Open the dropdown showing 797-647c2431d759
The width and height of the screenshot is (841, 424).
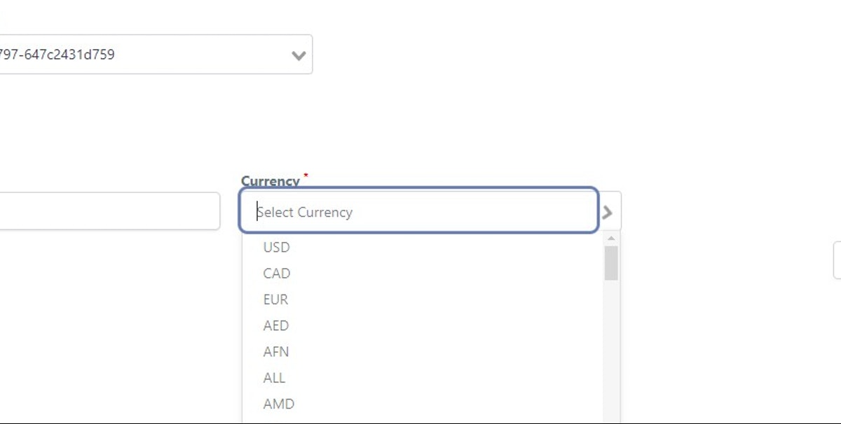140,54
